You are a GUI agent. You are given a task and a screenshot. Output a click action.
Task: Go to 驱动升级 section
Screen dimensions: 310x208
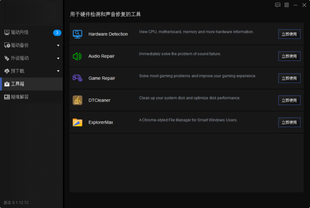(x=32, y=32)
